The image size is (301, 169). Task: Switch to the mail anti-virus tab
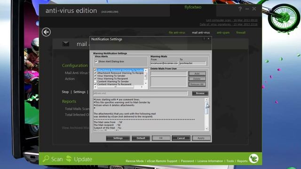click(201, 32)
